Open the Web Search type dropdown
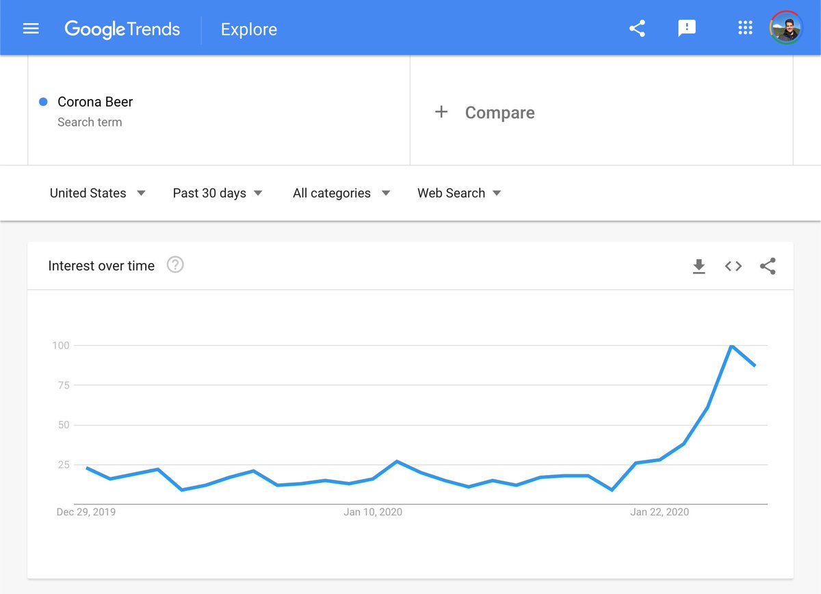The height and width of the screenshot is (594, 821). pyautogui.click(x=459, y=193)
